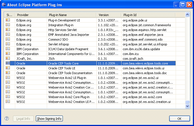Click unsigned icon for Integration Plug-in row
The width and height of the screenshot is (194, 126).
pos(8,25)
